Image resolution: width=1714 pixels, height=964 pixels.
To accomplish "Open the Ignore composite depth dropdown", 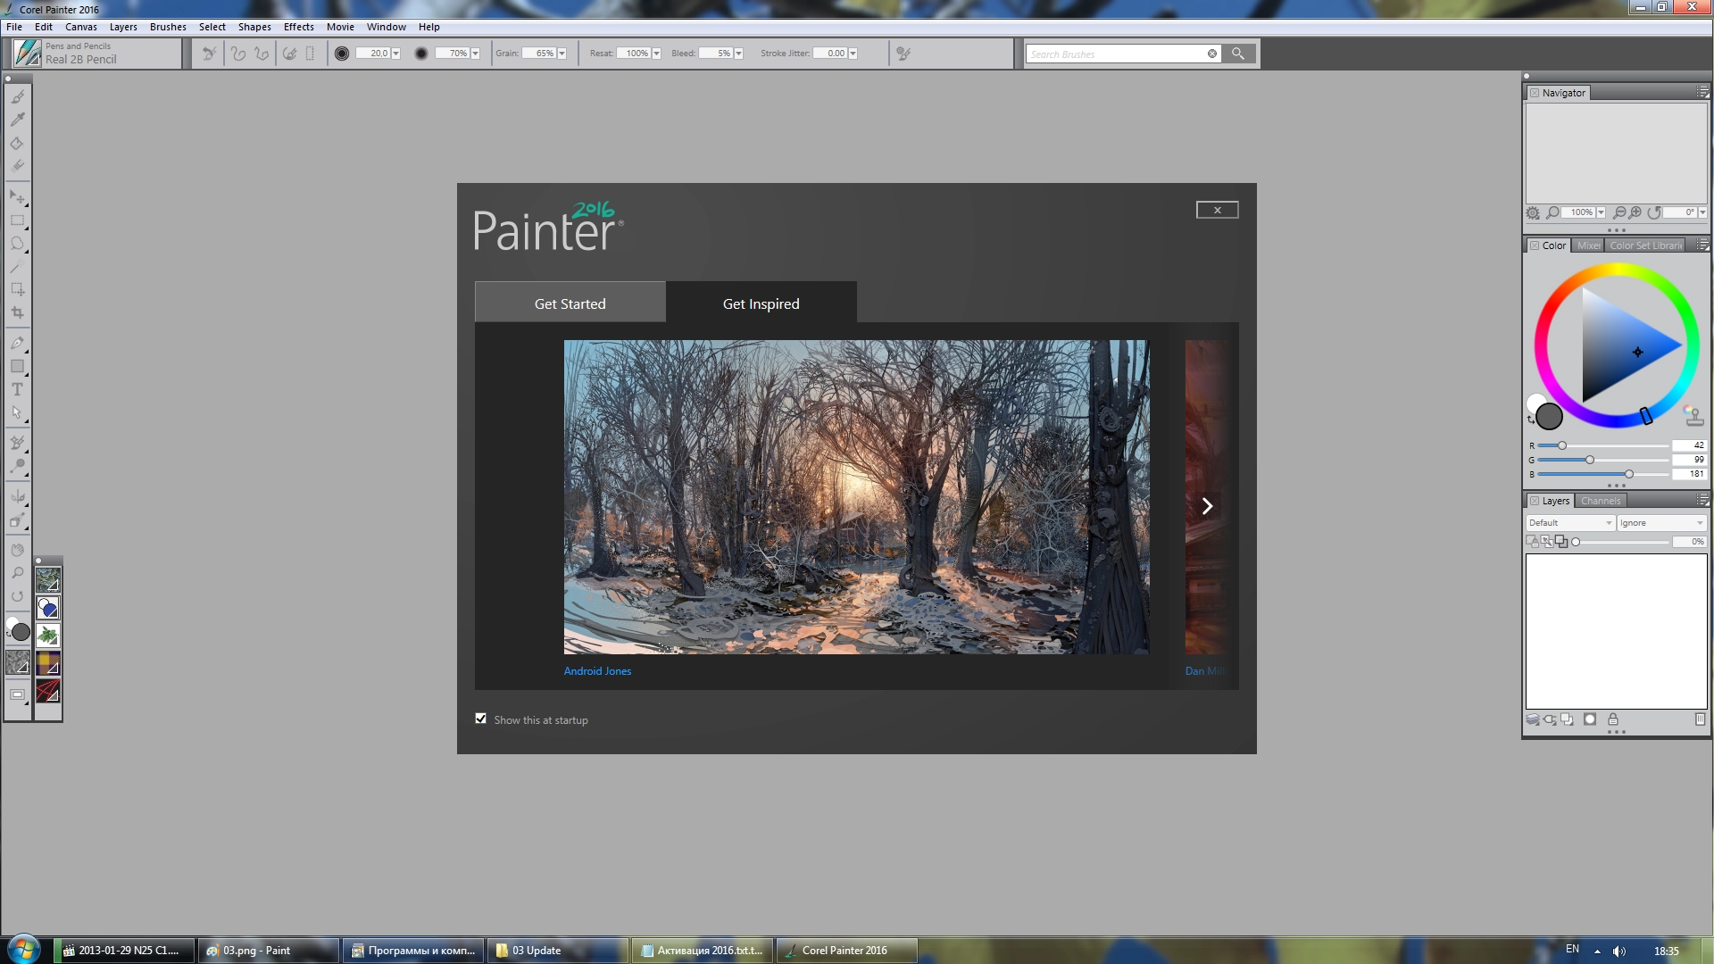I will [x=1660, y=523].
